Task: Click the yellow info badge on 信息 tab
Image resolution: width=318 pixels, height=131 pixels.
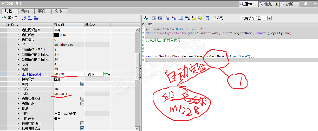Action: [x=276, y=4]
